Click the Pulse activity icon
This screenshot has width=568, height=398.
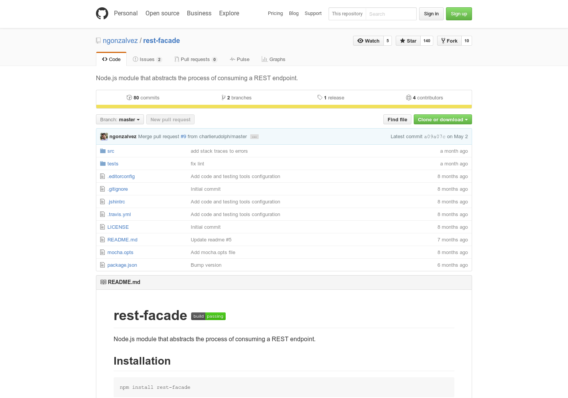pyautogui.click(x=232, y=59)
